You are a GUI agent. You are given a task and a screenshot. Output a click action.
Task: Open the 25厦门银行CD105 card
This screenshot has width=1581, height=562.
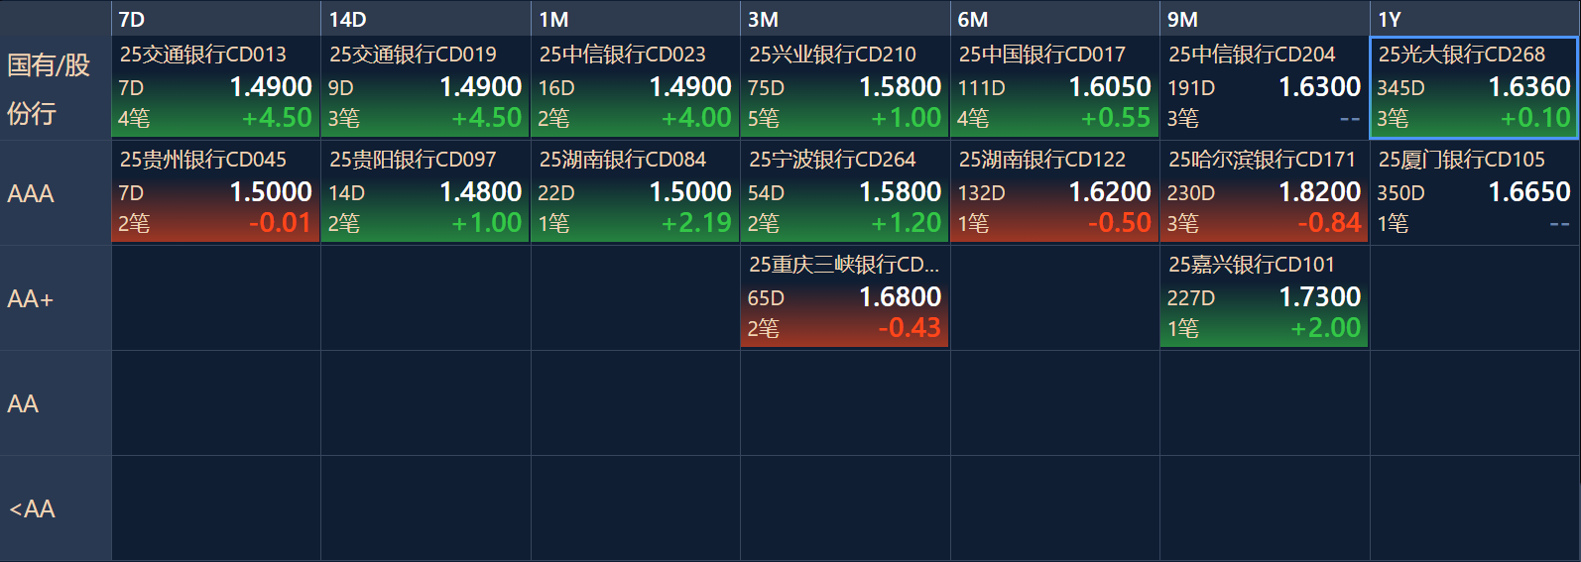(x=1475, y=192)
